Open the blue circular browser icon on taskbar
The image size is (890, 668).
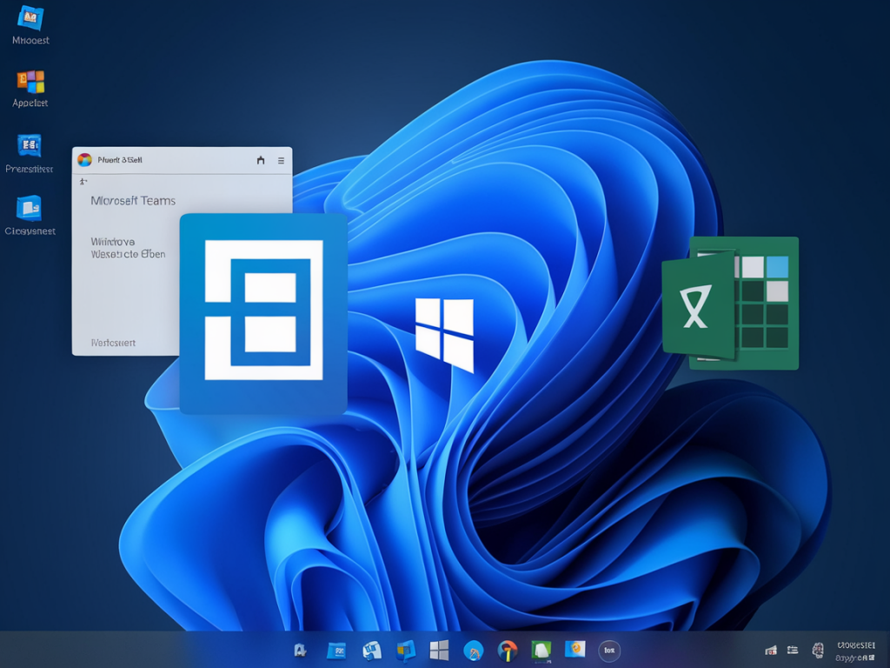click(474, 651)
